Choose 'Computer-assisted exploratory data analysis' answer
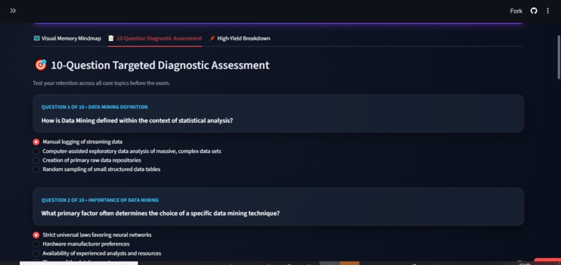 click(127, 151)
